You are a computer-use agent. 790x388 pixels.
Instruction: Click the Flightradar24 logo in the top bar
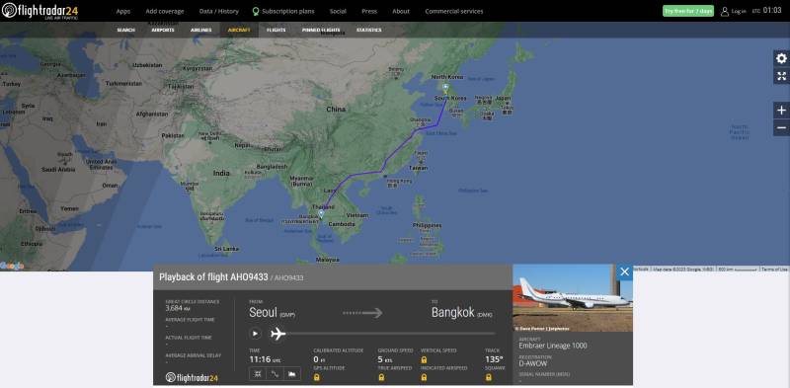(39, 11)
